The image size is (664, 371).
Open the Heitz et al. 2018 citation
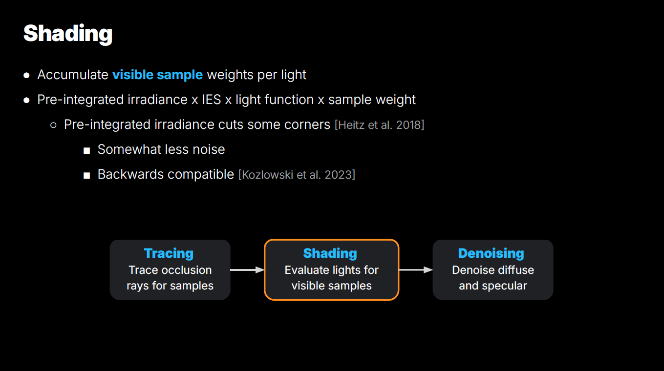pyautogui.click(x=379, y=125)
